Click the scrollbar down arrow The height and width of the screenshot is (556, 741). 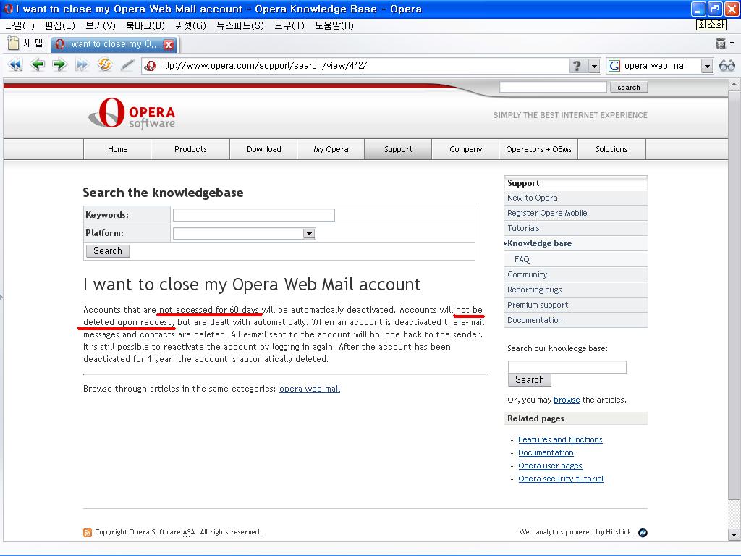pos(734,535)
